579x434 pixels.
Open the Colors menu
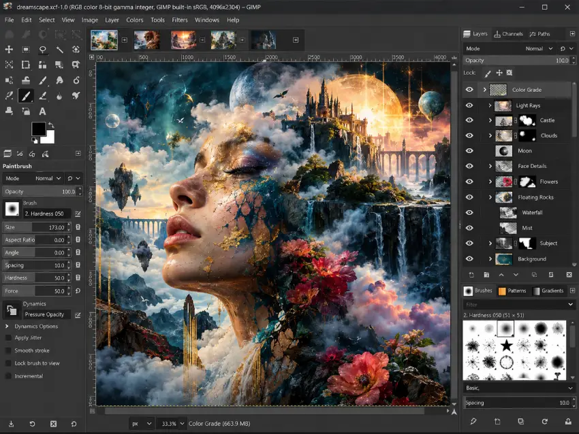134,20
